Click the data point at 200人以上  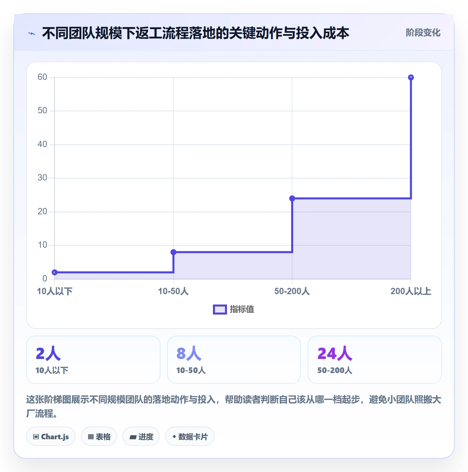coord(411,78)
